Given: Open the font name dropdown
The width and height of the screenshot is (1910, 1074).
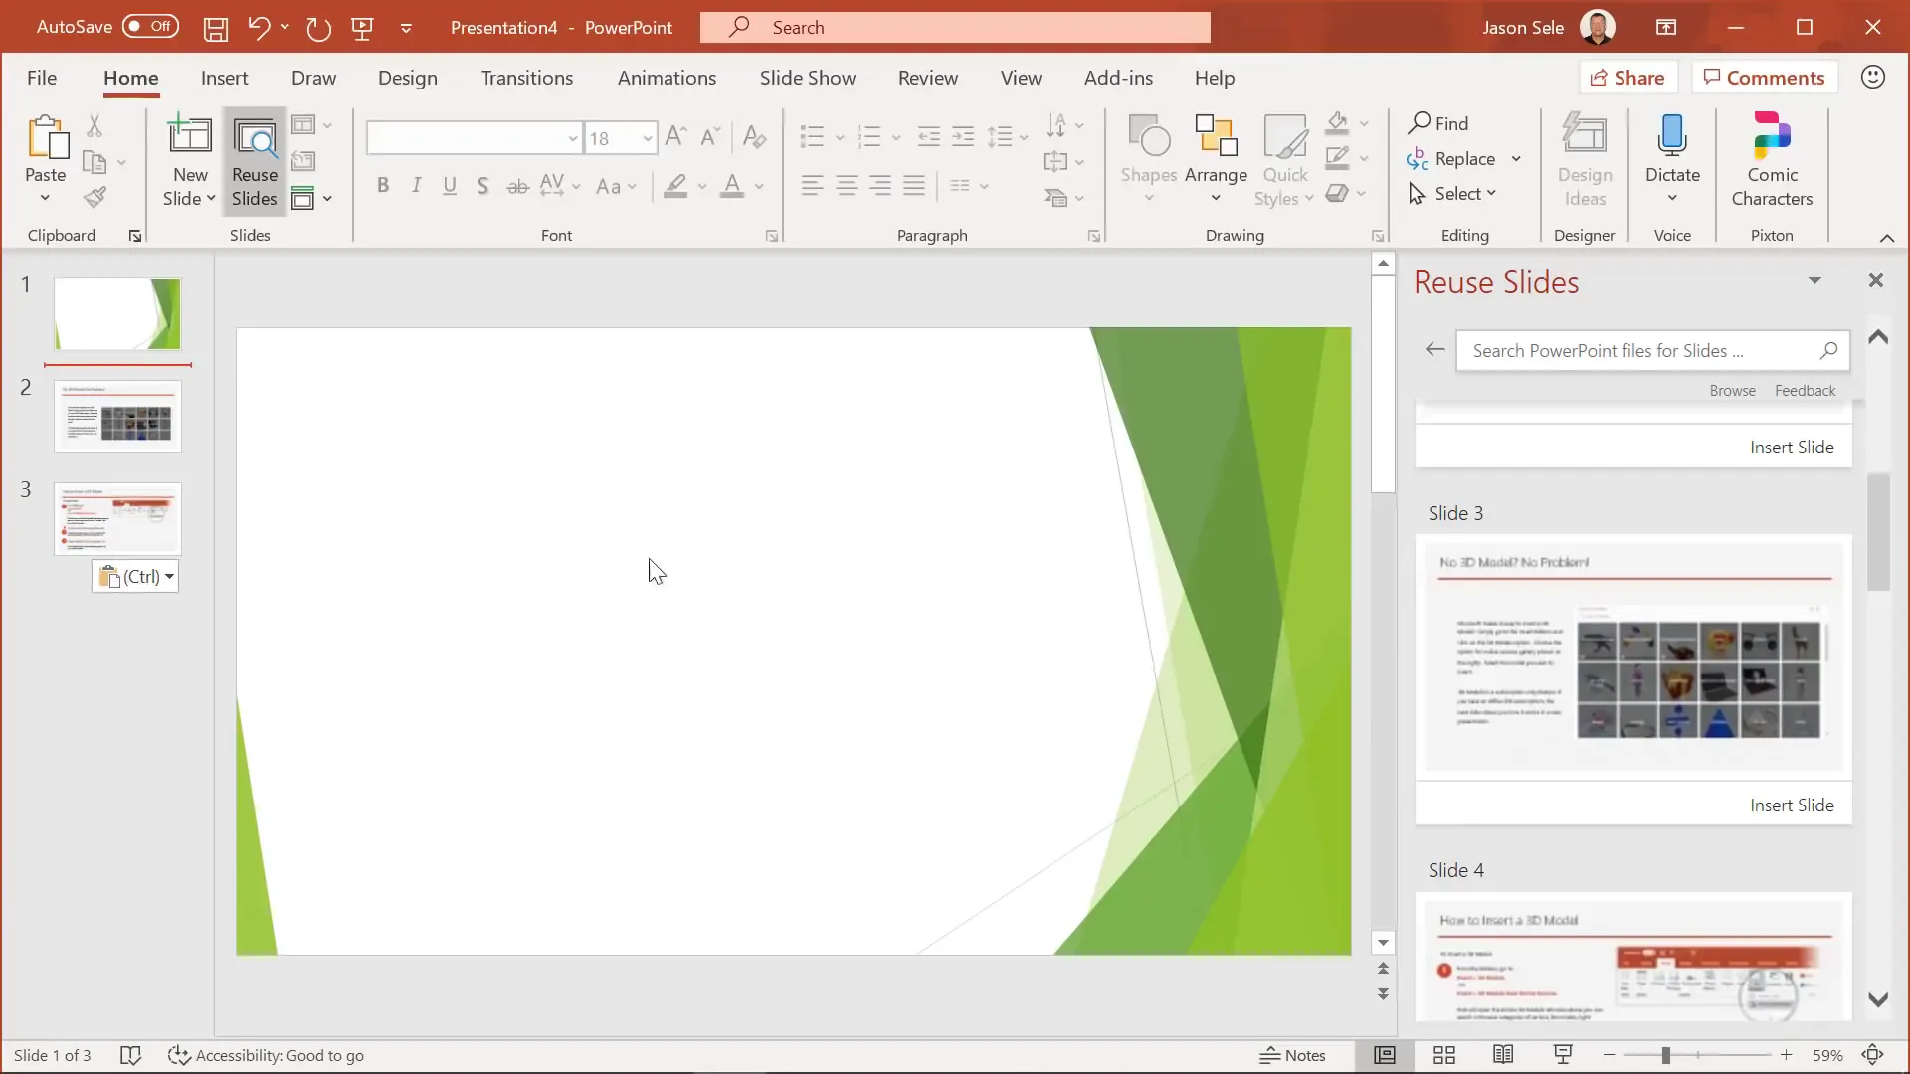Looking at the screenshot, I should tap(573, 138).
